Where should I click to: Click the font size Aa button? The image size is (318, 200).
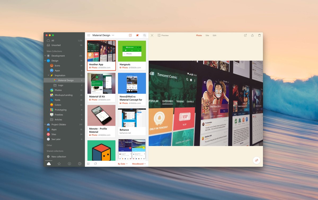click(257, 160)
